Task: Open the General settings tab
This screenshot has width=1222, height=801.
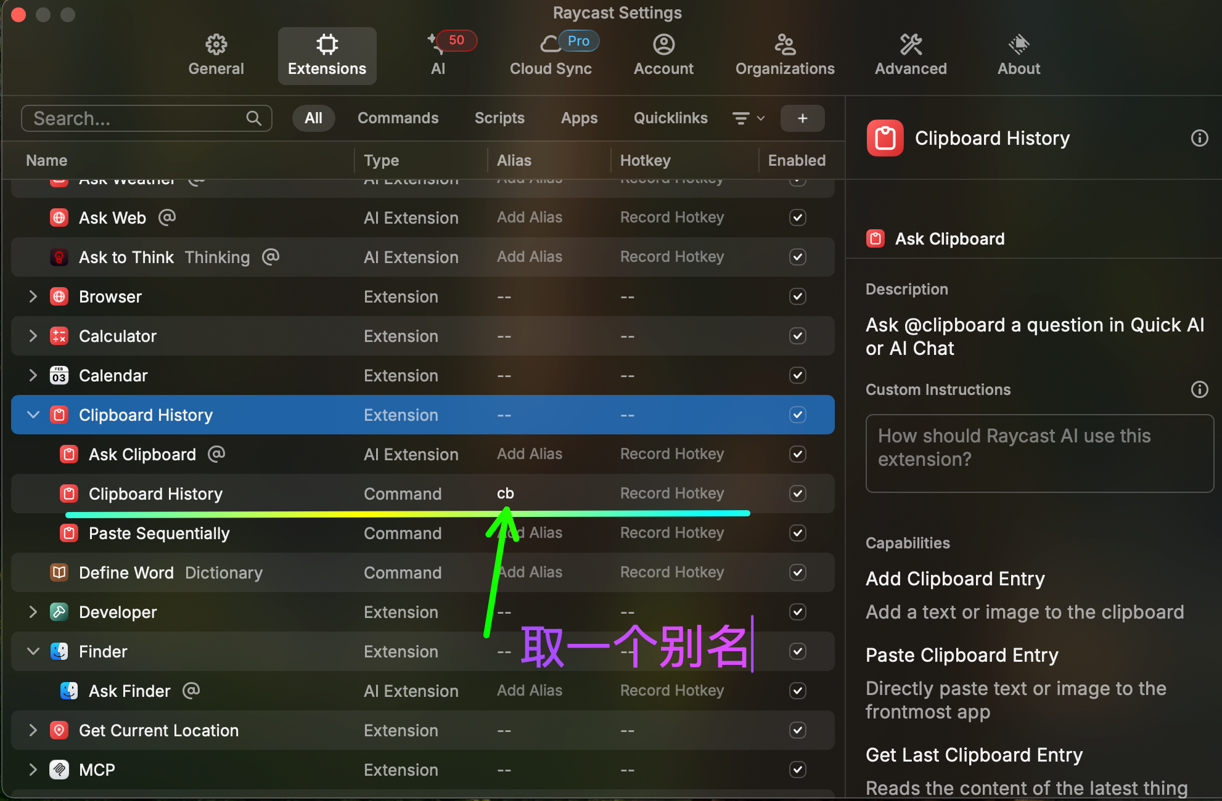Action: [x=216, y=55]
